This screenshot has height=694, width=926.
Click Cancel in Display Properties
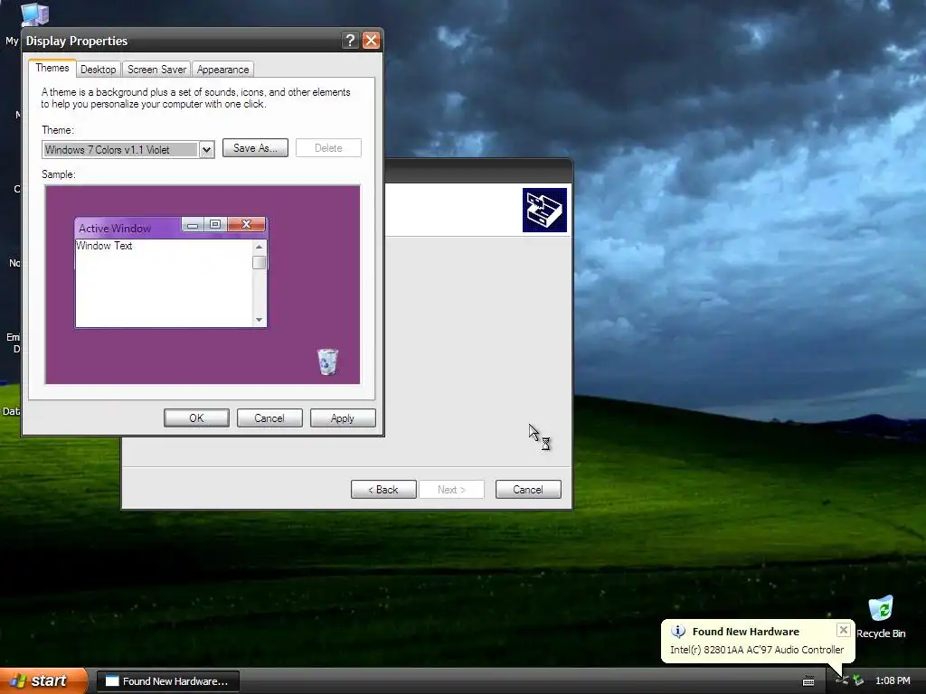pos(269,417)
